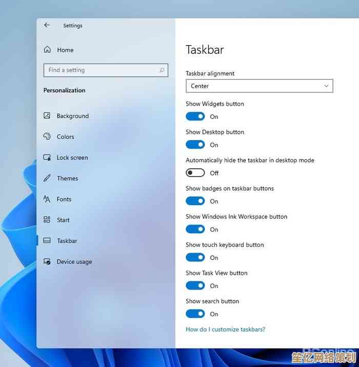The height and width of the screenshot is (367, 359).
Task: Open How do I customize taskbars link
Action: coord(225,329)
